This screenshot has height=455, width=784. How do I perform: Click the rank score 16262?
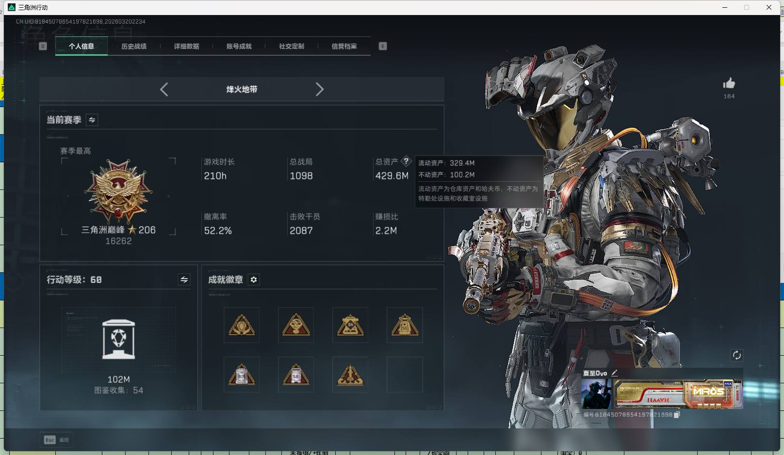point(118,241)
